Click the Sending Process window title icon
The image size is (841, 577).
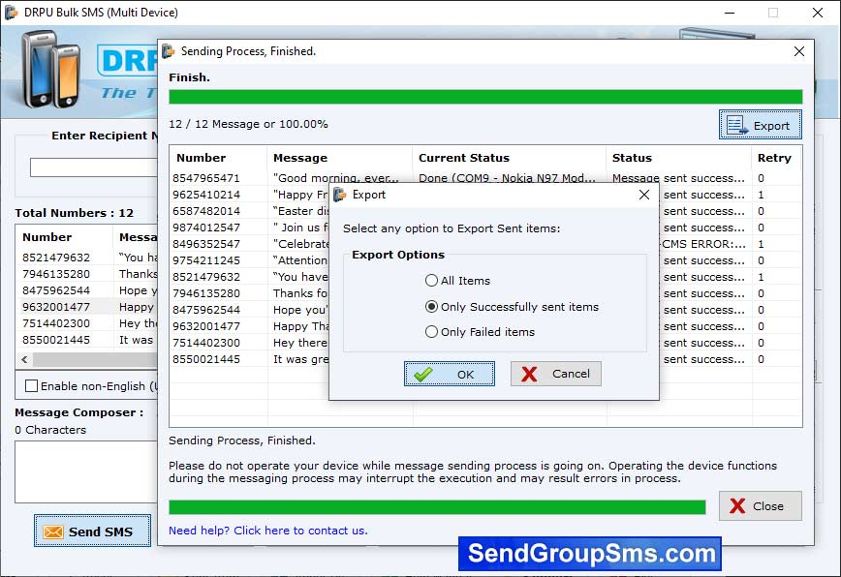tap(169, 51)
